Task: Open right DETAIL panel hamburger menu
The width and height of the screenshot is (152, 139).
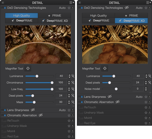Action: click(148, 3)
